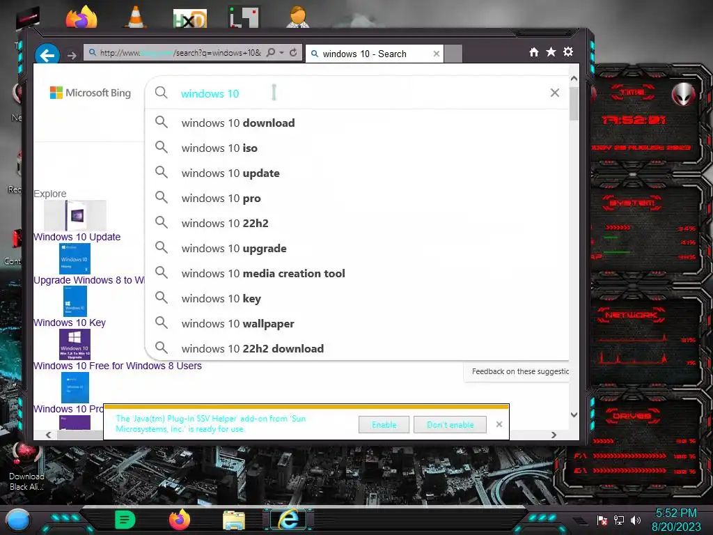
Task: Click Internet Explorer taskbar icon
Action: [x=289, y=519]
